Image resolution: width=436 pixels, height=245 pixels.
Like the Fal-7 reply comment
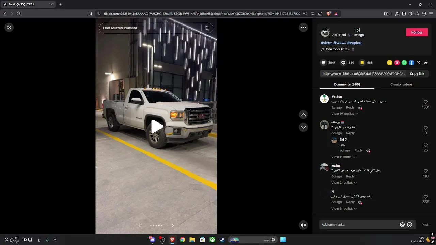[425, 145]
